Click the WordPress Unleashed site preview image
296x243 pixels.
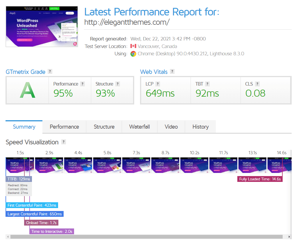(42, 26)
